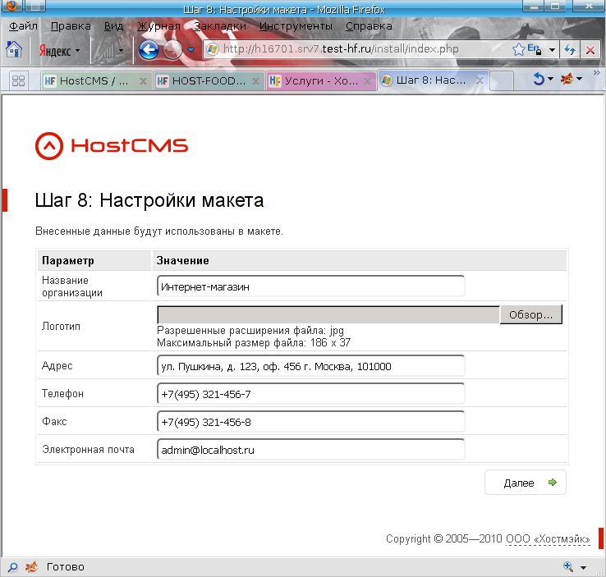This screenshot has width=606, height=577.
Task: Click the reload page icon
Action: (x=570, y=49)
